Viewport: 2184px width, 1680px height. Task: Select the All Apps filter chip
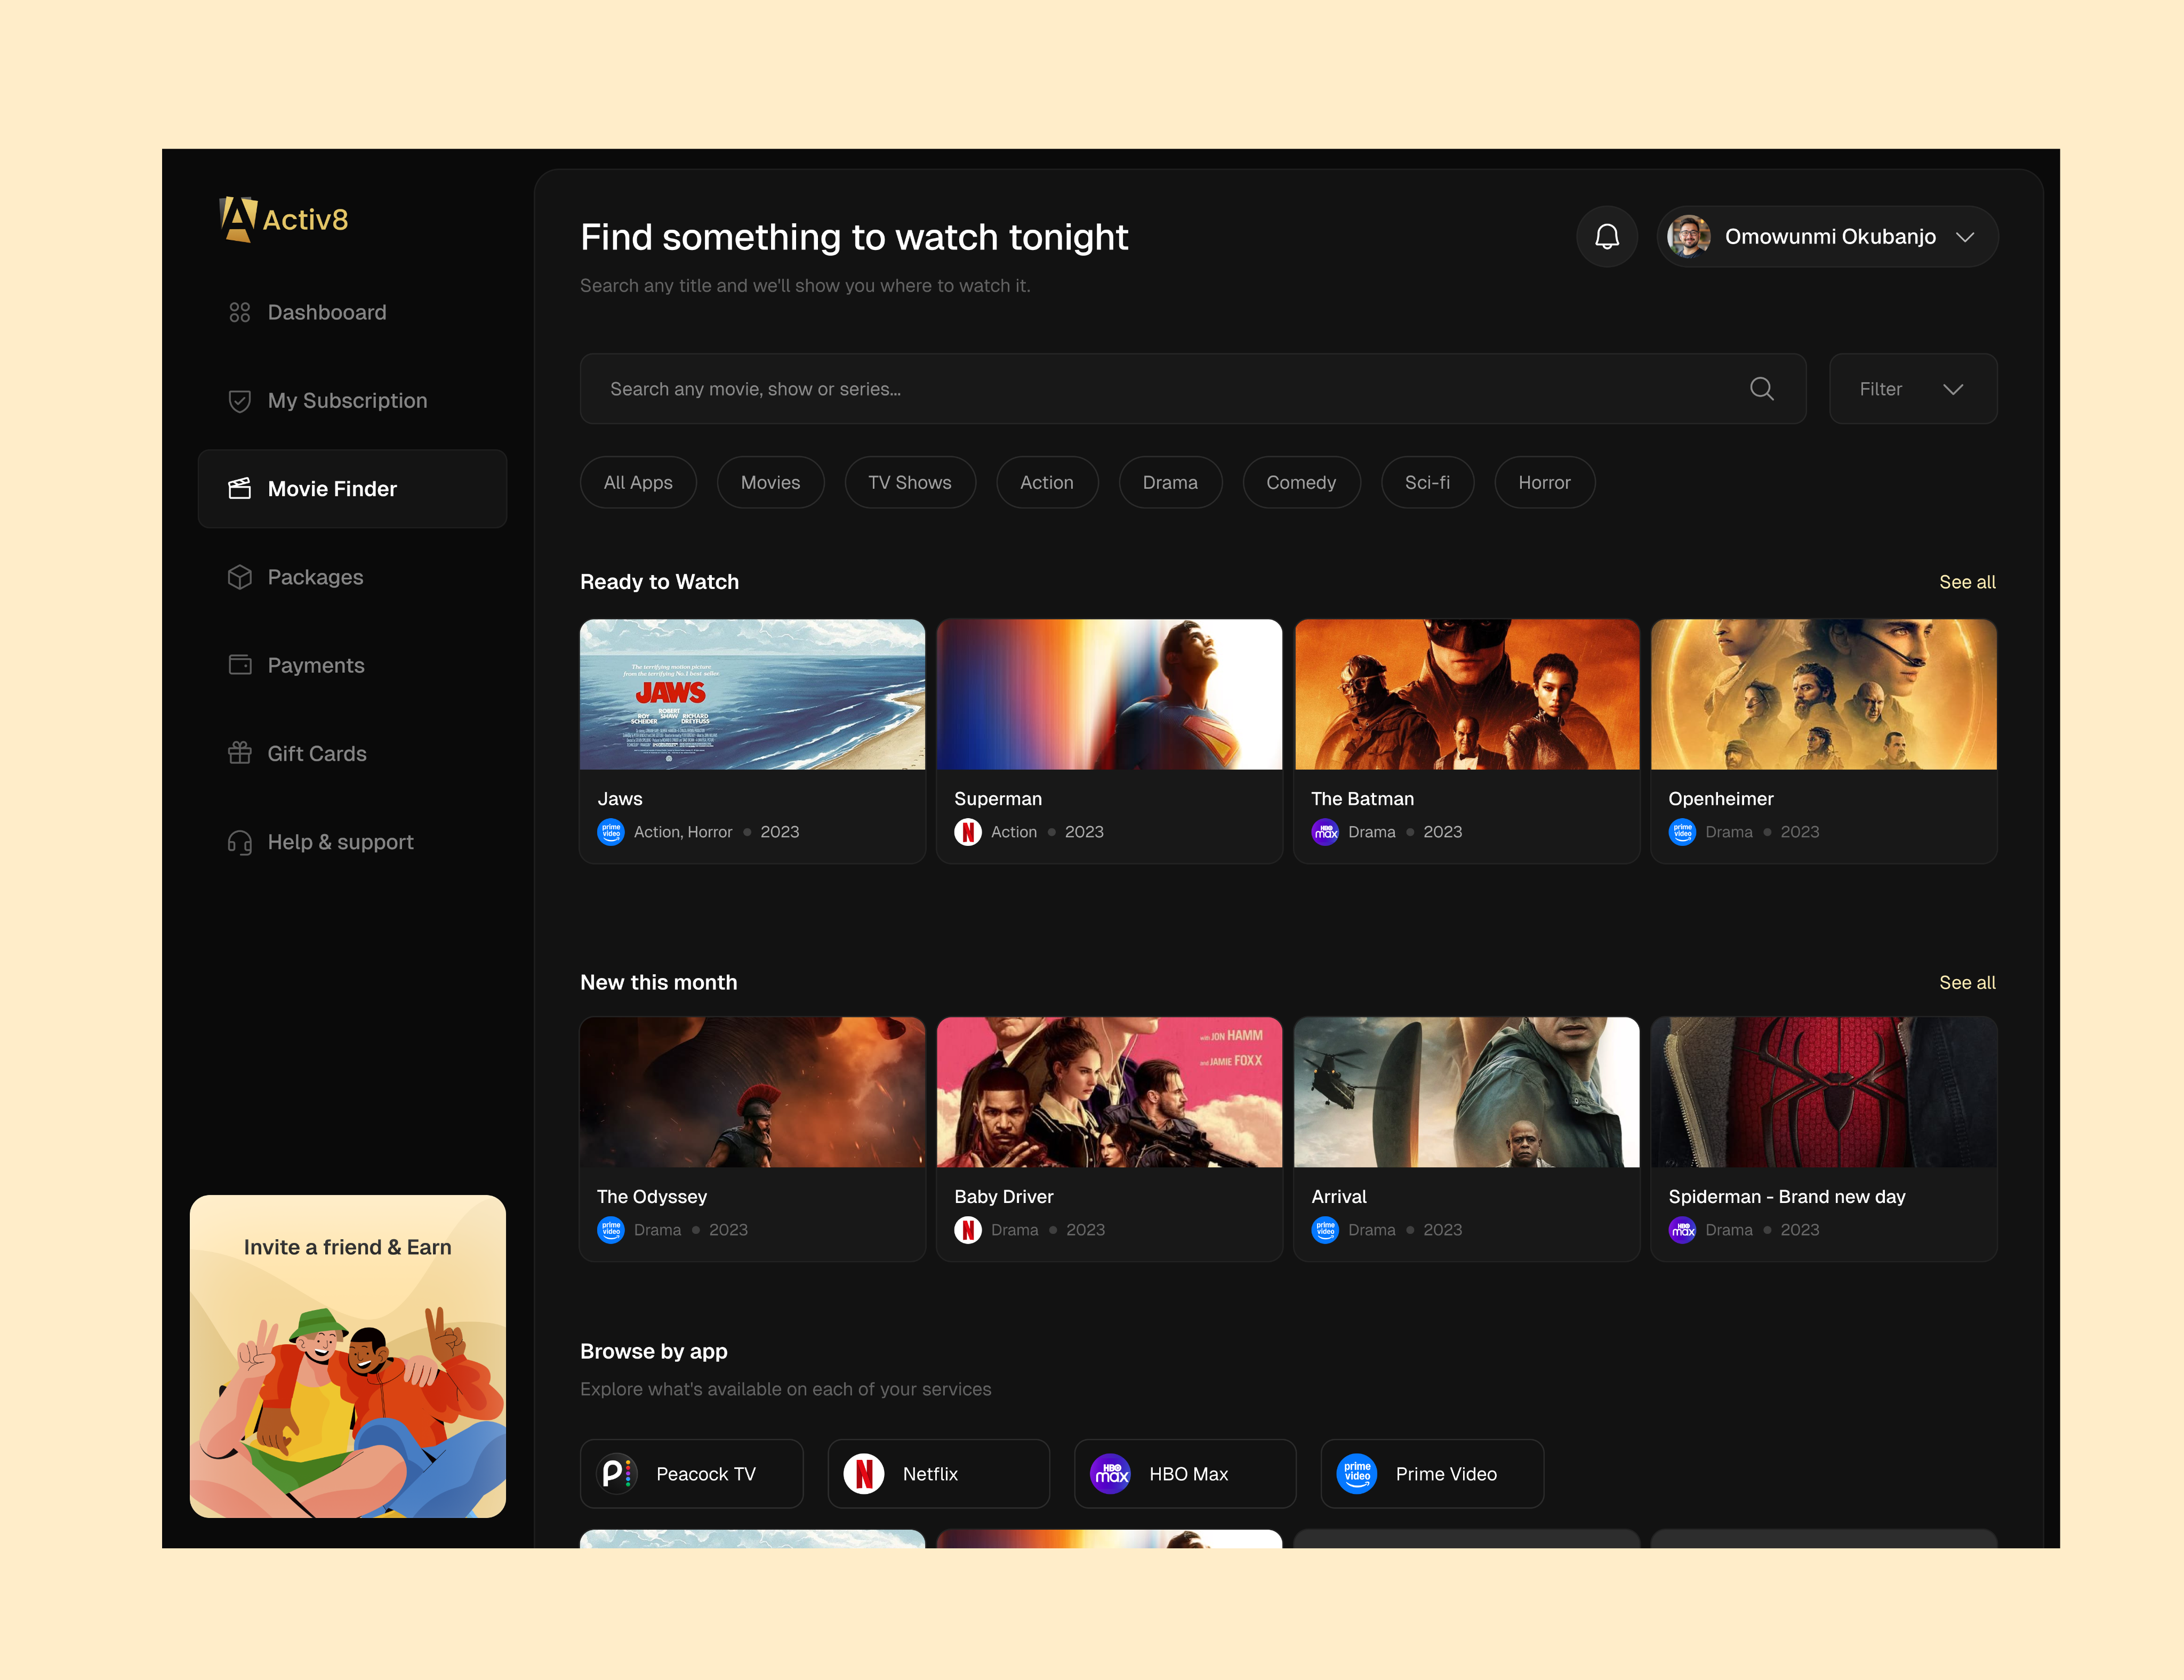[x=638, y=483]
